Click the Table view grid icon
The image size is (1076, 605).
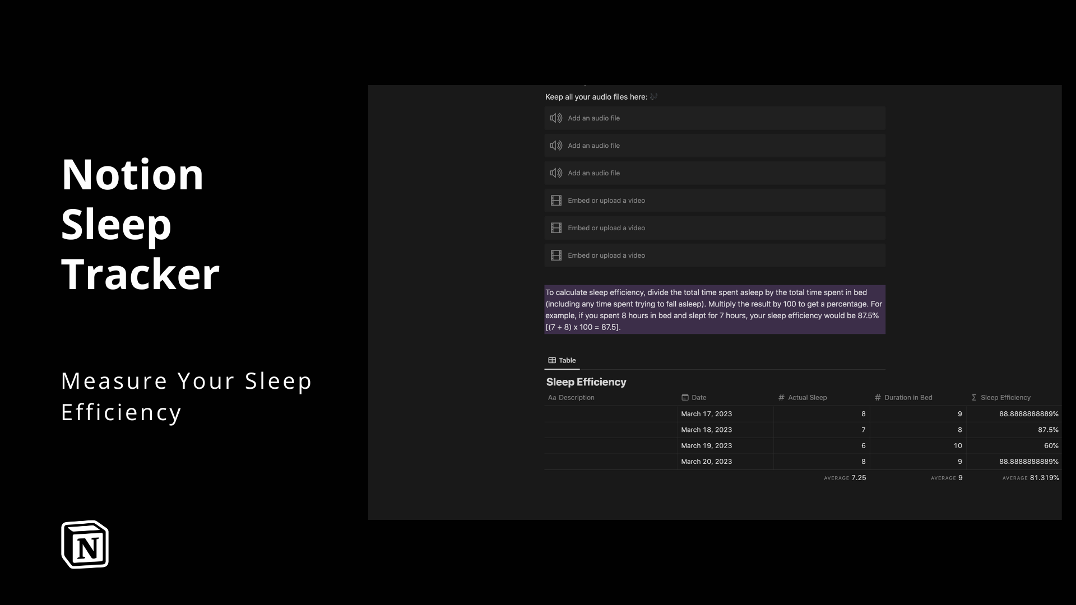click(x=552, y=360)
